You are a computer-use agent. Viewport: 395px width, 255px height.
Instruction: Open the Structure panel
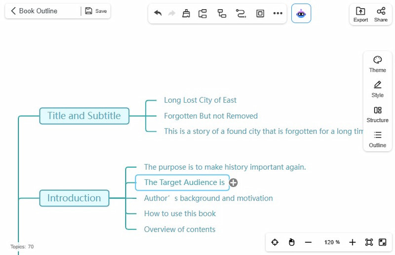pyautogui.click(x=377, y=114)
